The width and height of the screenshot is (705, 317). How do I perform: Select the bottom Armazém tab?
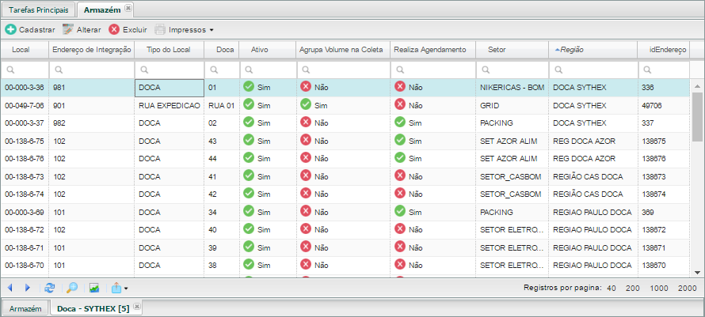tap(25, 308)
